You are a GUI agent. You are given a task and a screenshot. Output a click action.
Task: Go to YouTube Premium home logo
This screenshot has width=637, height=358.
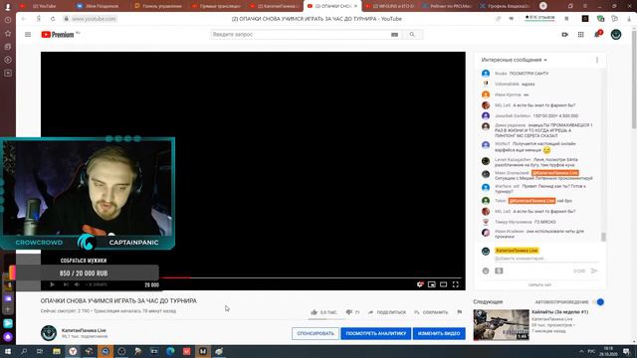[x=58, y=35]
